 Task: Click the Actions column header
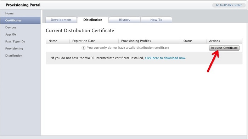[x=214, y=41]
